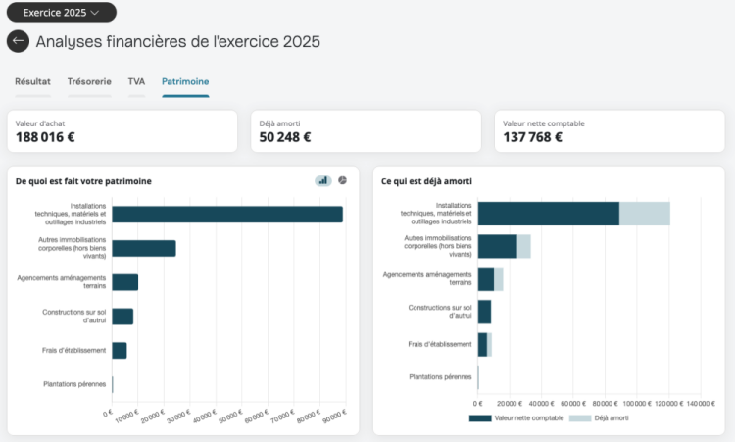Go to the Résultat tab
This screenshot has height=442, width=735.
(32, 81)
